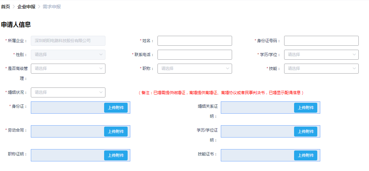
Task: Expand the 是否高级管理 dropdown
Action: click(68, 69)
